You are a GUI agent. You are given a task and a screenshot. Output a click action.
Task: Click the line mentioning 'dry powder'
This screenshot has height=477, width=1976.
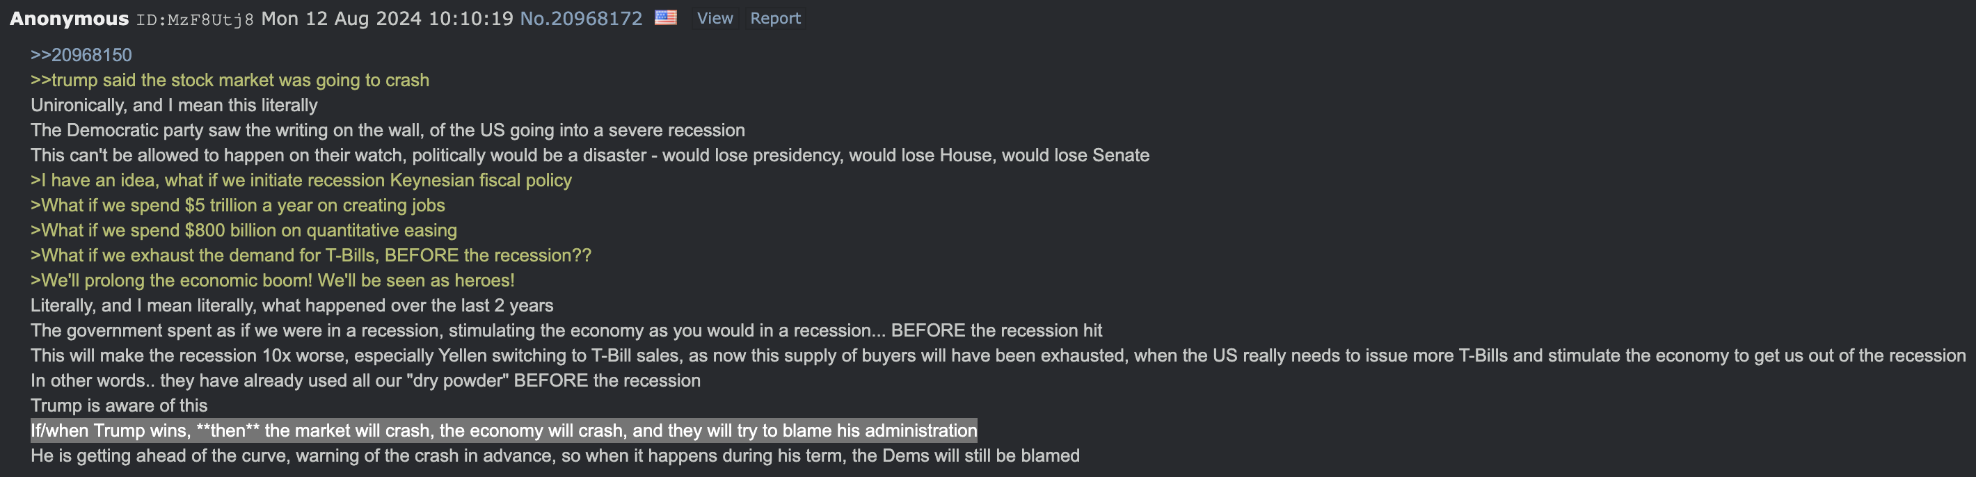tap(365, 380)
